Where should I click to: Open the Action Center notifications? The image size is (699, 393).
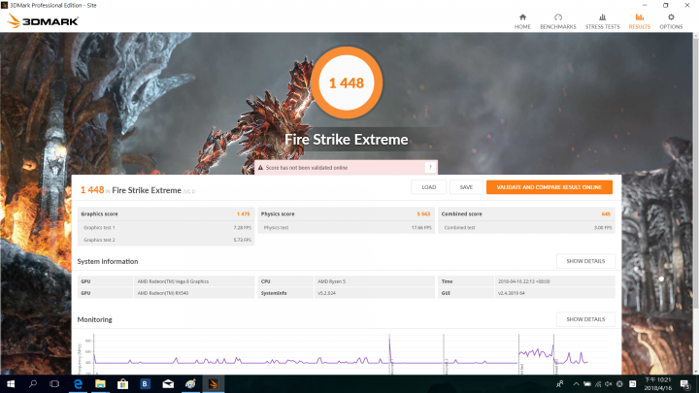685,384
